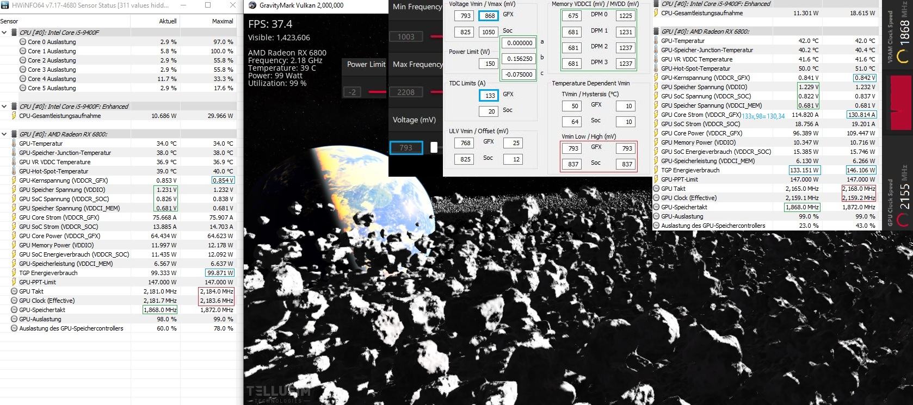The height and width of the screenshot is (405, 913).
Task: Click thermometer icon of GPU-Hot-Spot-Temperatur 39.0 °C row
Action: pyautogui.click(x=14, y=171)
